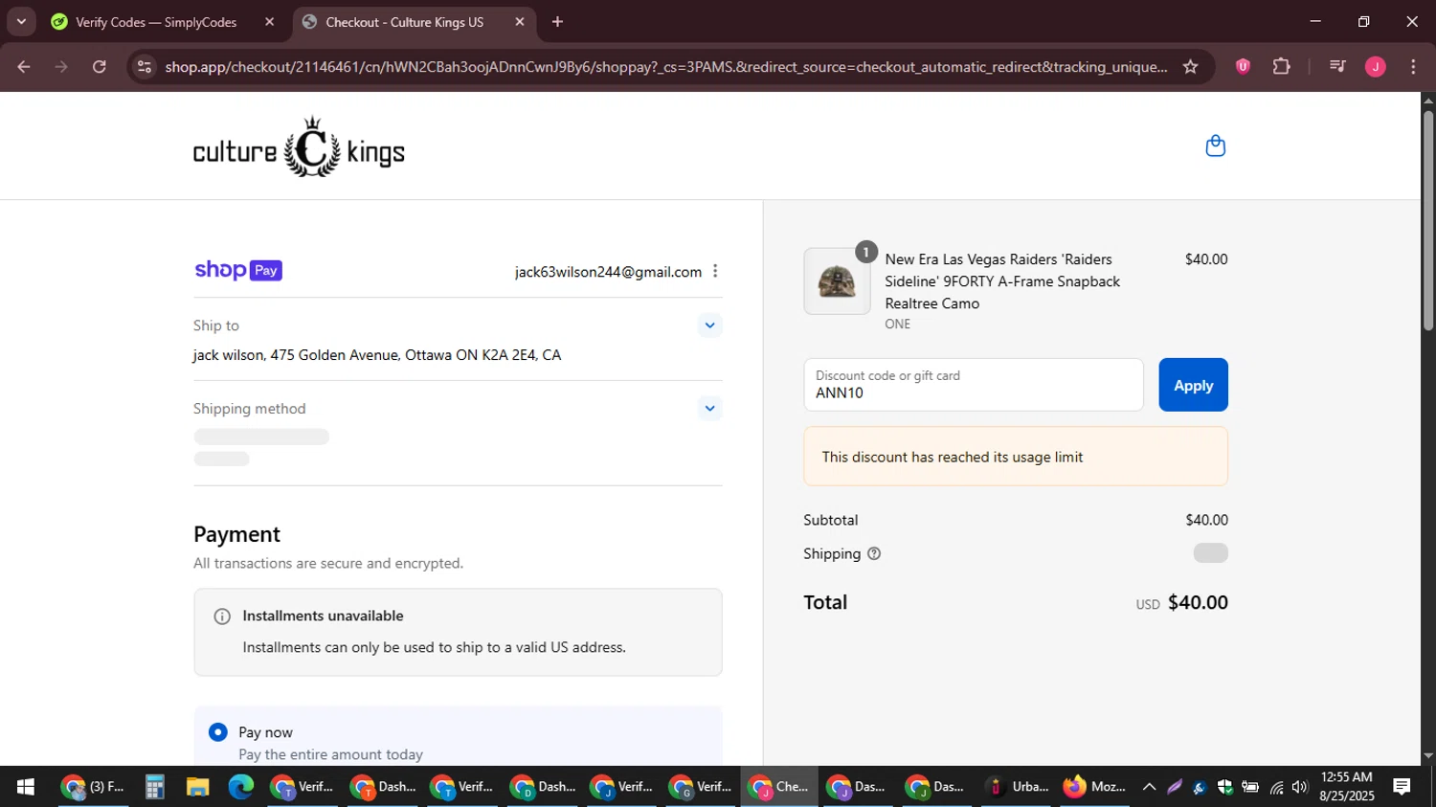This screenshot has width=1436, height=807.
Task: Open the network tray icon
Action: (1276, 787)
